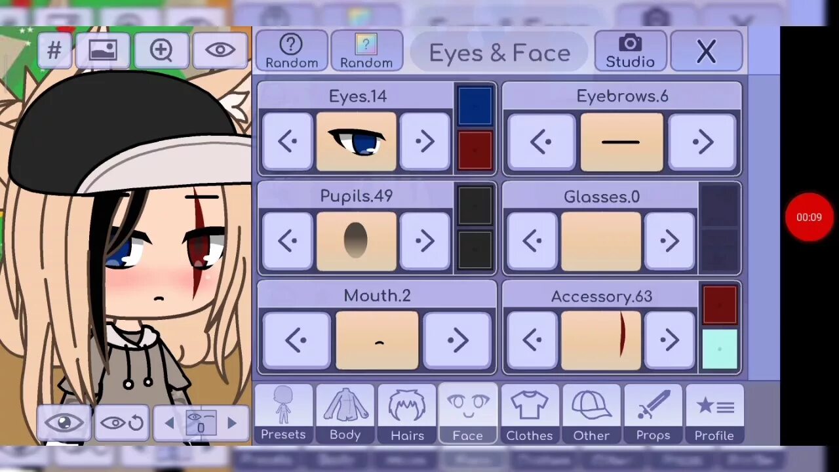Open the background image picker icon

pos(103,50)
